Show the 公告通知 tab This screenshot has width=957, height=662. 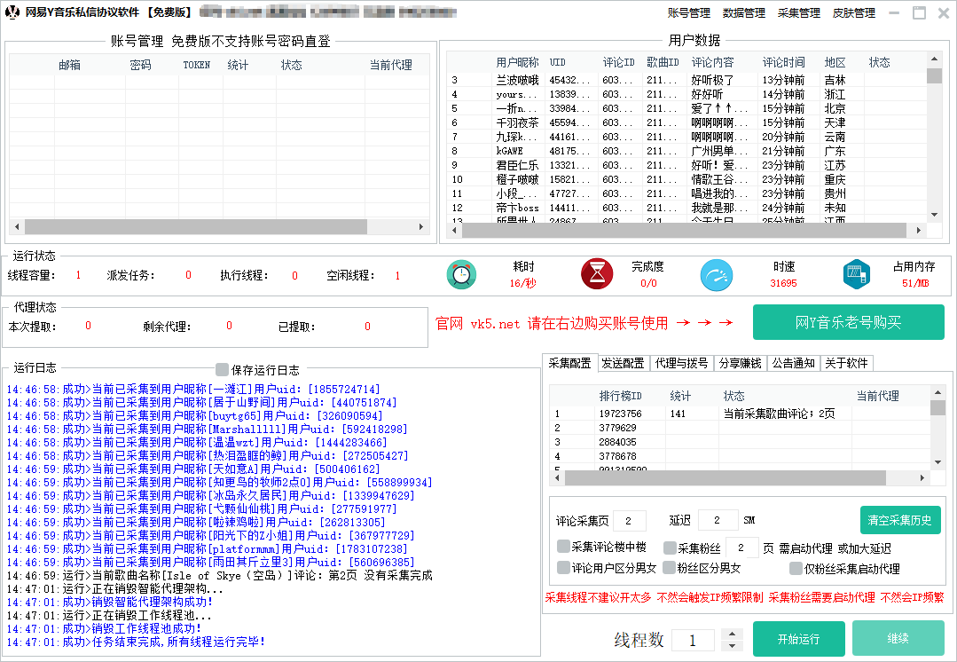794,363
